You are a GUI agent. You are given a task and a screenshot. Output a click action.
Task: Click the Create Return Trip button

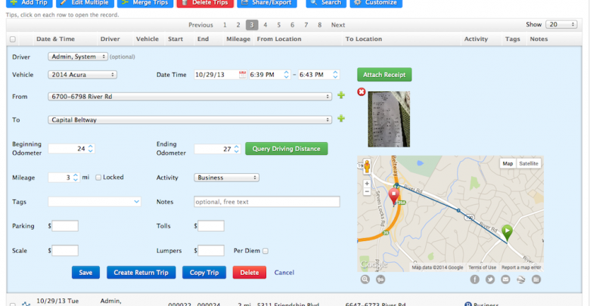[x=141, y=273]
